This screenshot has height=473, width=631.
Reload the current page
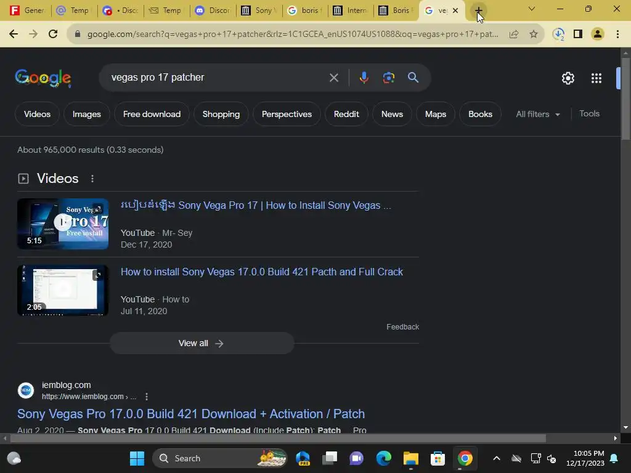click(x=53, y=34)
